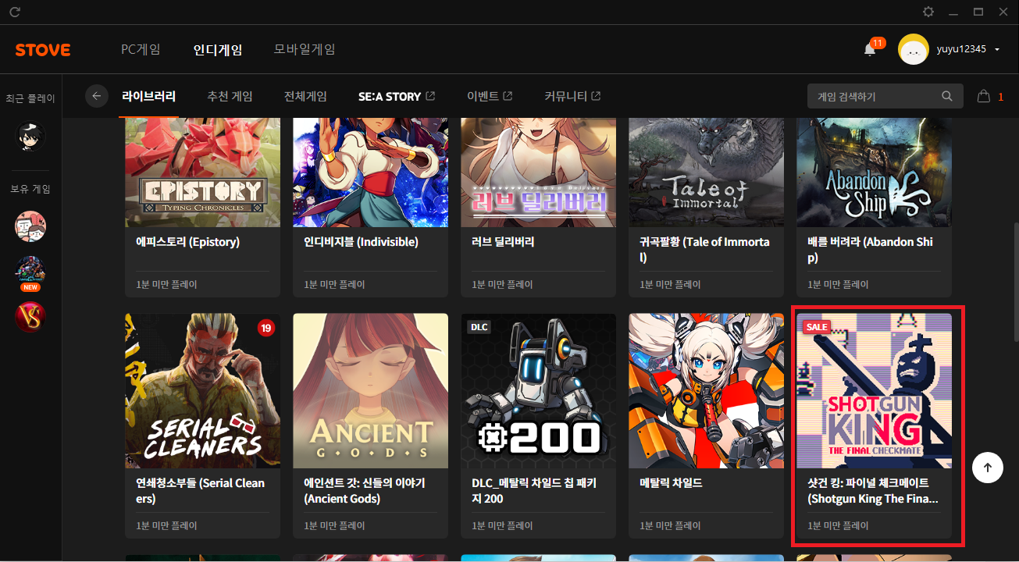Open the recently played game avatar in sidebar
The height and width of the screenshot is (562, 1019).
click(30, 137)
